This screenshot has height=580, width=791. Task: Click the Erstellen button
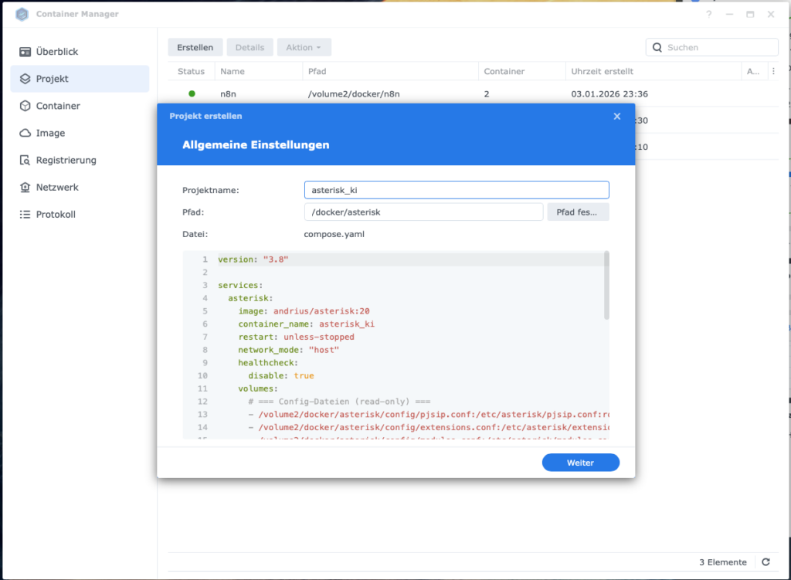pos(195,47)
